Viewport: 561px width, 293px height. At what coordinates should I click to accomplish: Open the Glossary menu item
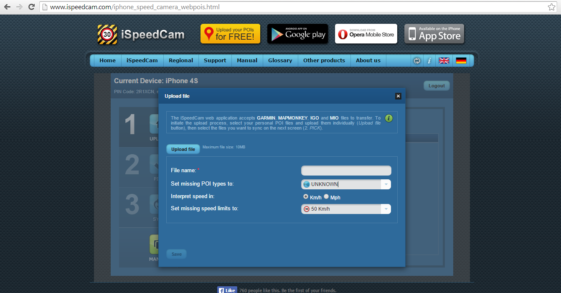(x=280, y=61)
